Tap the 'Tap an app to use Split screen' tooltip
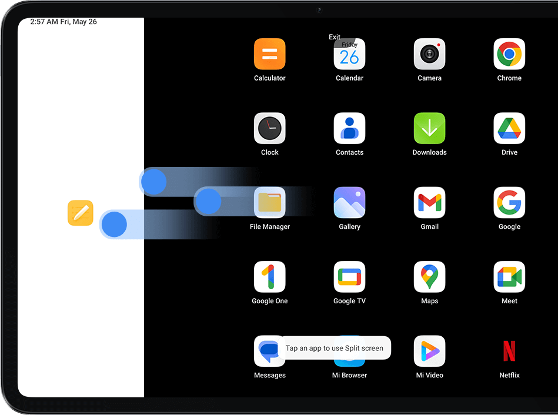The image size is (558, 415). 335,348
